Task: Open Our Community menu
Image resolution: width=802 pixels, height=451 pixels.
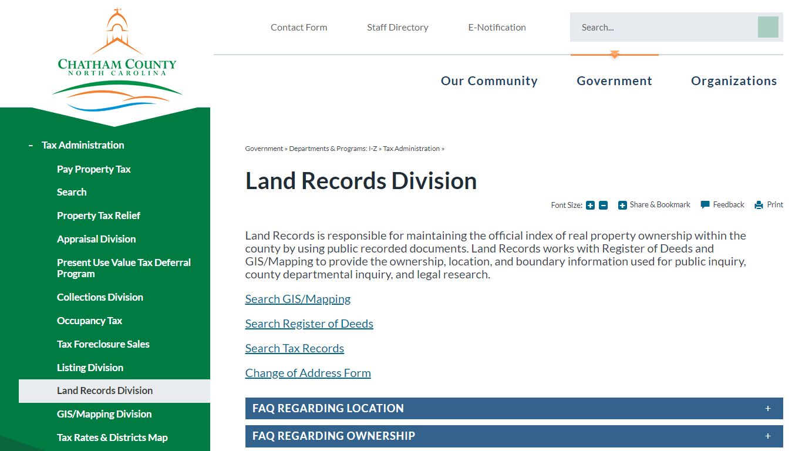Action: point(489,81)
